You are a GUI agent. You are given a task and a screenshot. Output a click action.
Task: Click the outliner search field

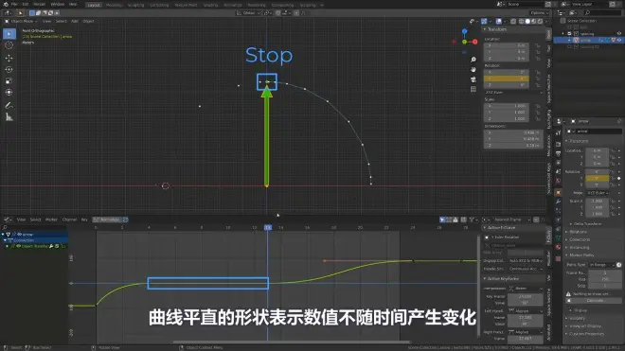pos(602,12)
